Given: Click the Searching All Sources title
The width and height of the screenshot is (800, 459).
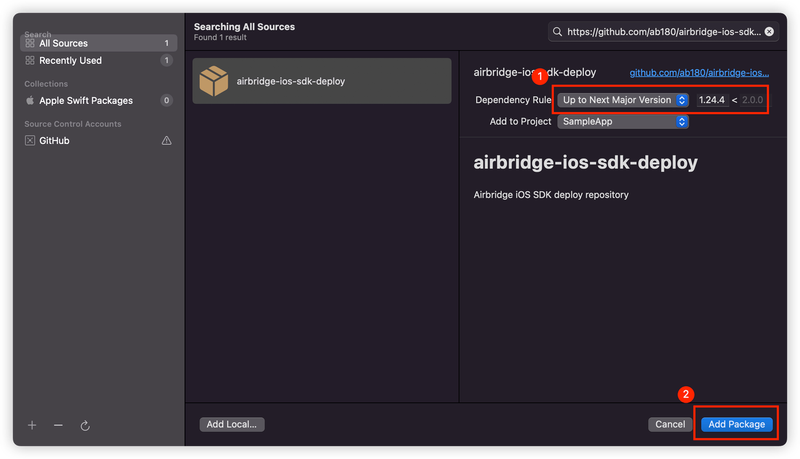Looking at the screenshot, I should [244, 27].
